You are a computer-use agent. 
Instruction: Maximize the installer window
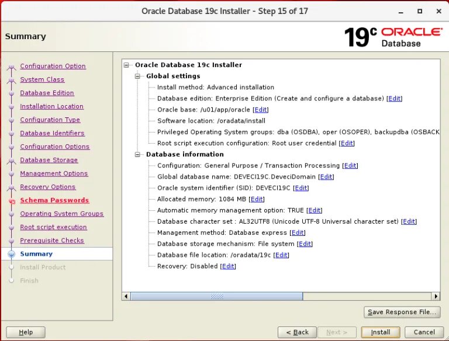[420, 12]
